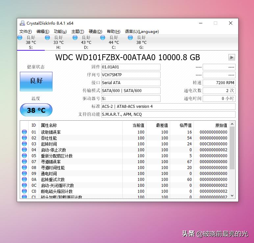Switch to the C: drive 44 °C tab
Viewport: 254px width, 243px height.
tap(114, 42)
